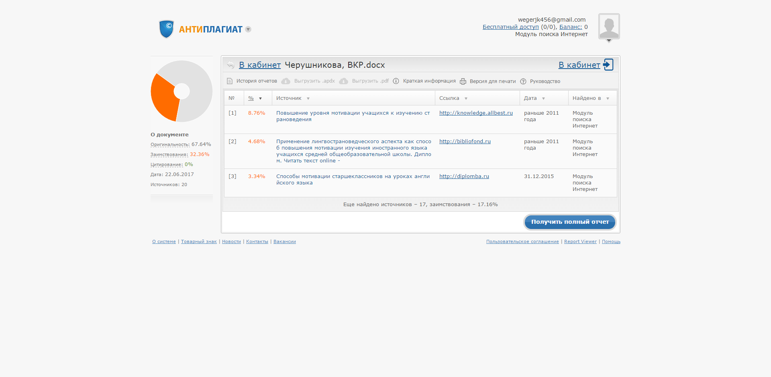Click the Antiplagiat shield logo

click(x=166, y=29)
